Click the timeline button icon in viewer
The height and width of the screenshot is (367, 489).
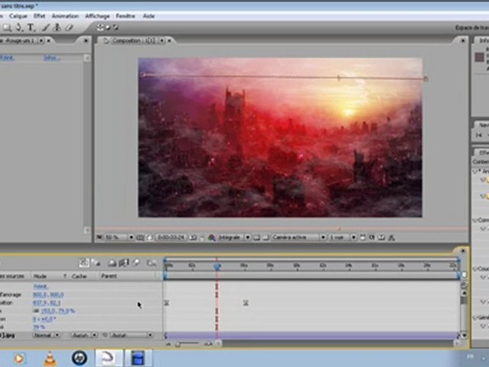[382, 238]
